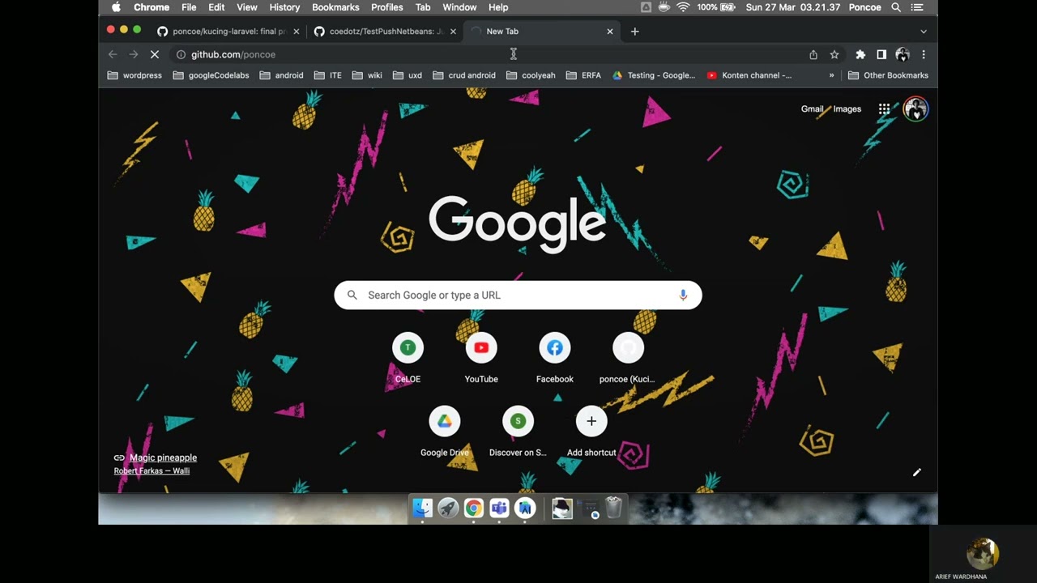The width and height of the screenshot is (1037, 583).
Task: Open the Discover on S... shortcut
Action: click(518, 432)
